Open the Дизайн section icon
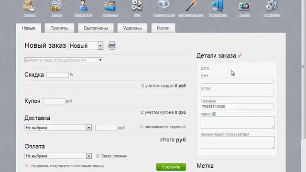Viewport: 306px width, 172px height. [x=245, y=6]
